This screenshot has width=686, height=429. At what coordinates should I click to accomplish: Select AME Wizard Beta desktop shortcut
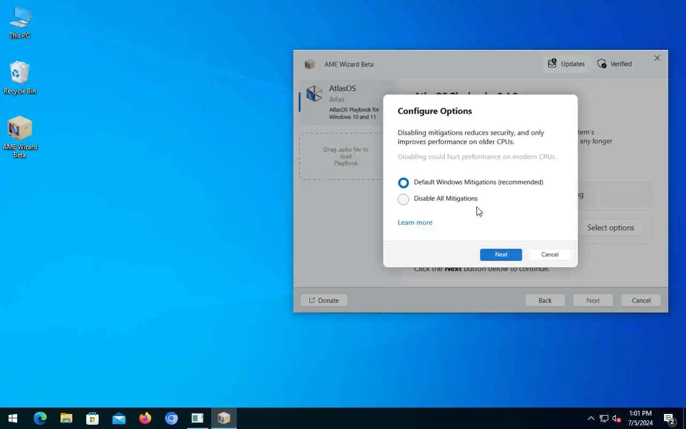coord(20,137)
